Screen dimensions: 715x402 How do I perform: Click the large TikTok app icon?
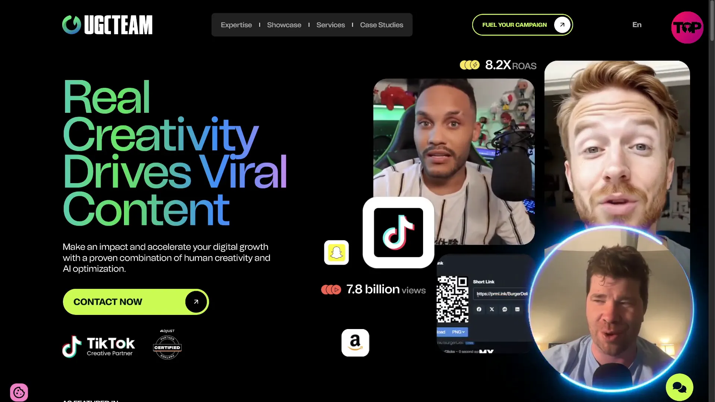click(x=398, y=233)
